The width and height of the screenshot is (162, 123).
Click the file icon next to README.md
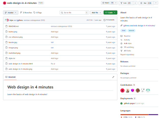click(x=6, y=26)
